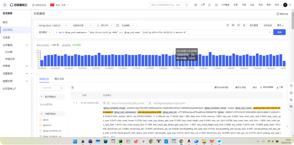Viewport: 294px width, 145px height.
Task: Click the column layout icon above log table
Action: click(x=72, y=87)
